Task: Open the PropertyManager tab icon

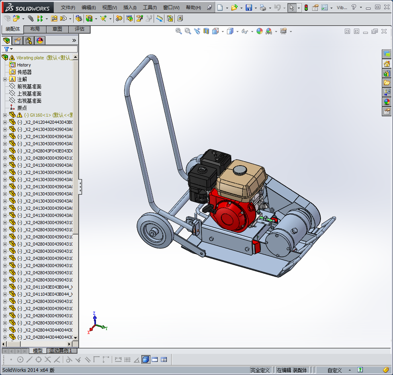Action: (17, 40)
